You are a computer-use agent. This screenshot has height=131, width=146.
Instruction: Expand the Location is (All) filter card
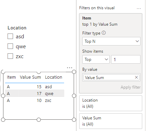111,103
